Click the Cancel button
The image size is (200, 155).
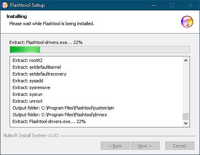point(180,146)
